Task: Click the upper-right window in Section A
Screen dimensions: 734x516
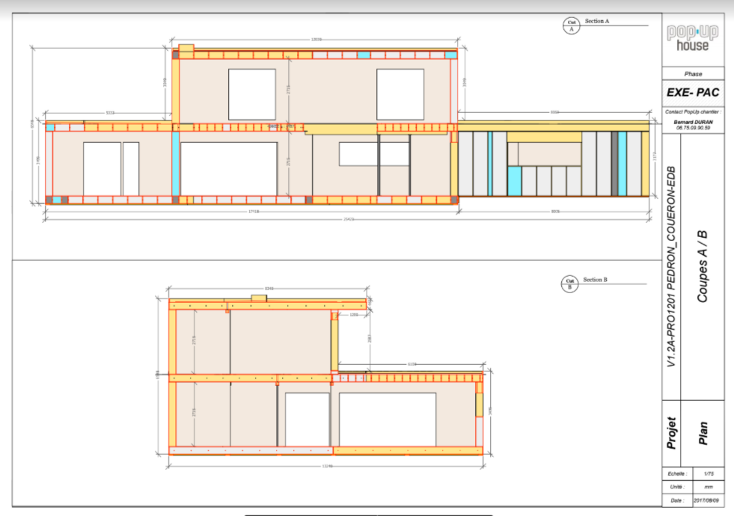Action: pyautogui.click(x=400, y=94)
